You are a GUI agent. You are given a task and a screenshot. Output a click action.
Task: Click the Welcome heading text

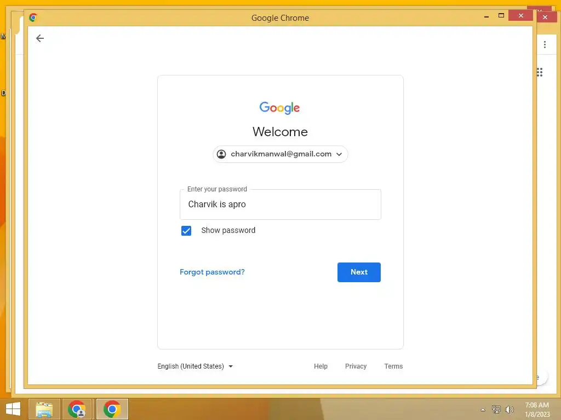280,132
